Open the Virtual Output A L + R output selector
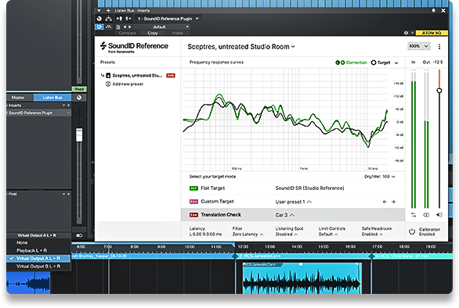This screenshot has height=308, width=459. coord(38,235)
